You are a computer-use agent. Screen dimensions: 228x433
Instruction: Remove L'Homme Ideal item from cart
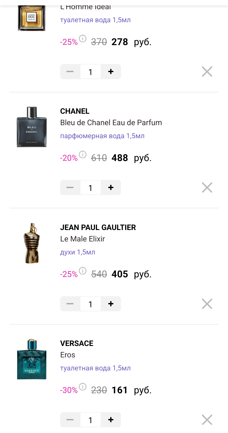(207, 72)
